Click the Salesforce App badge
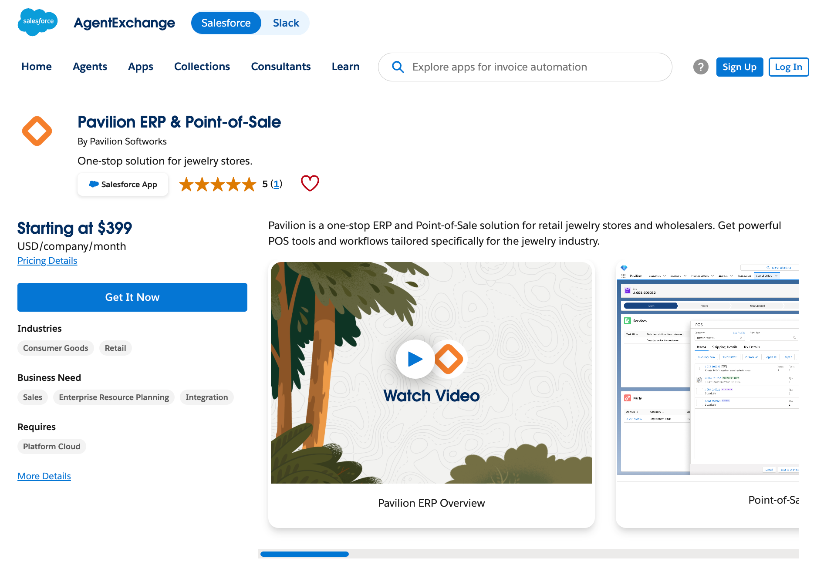 coord(123,185)
